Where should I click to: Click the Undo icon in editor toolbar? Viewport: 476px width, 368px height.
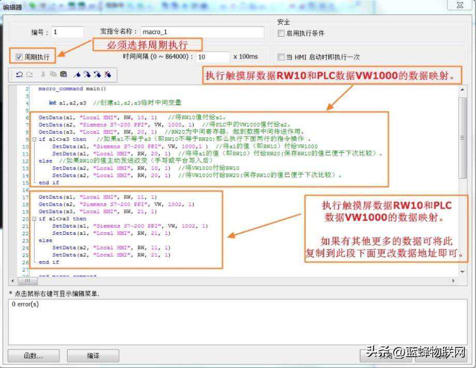tap(19, 75)
